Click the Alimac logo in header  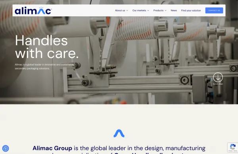tap(33, 10)
